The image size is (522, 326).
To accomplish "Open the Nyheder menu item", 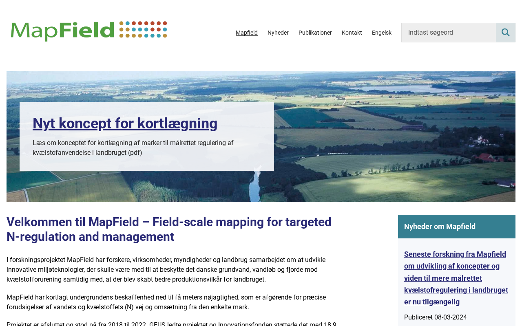I will coord(278,33).
